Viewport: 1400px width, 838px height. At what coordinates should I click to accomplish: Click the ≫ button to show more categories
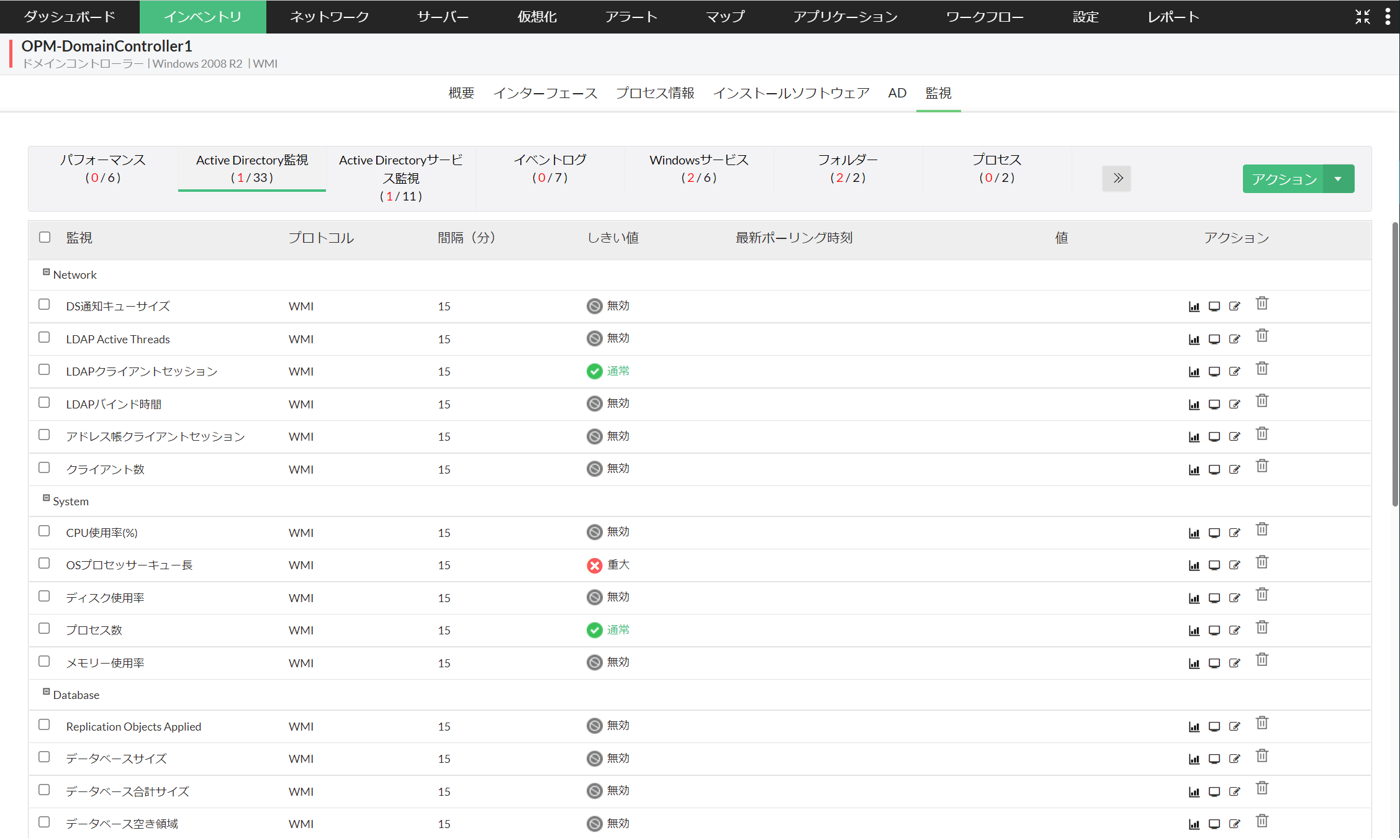1117,179
